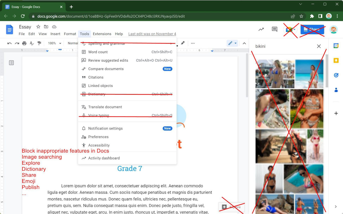
Task: Open editing mode pencil dropdown
Action: (x=232, y=43)
